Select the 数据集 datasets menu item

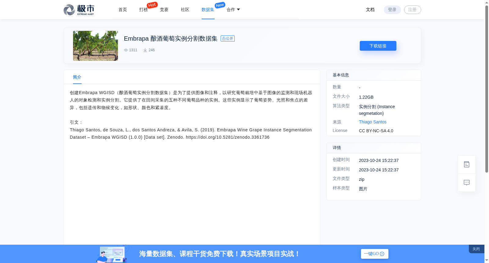[208, 10]
